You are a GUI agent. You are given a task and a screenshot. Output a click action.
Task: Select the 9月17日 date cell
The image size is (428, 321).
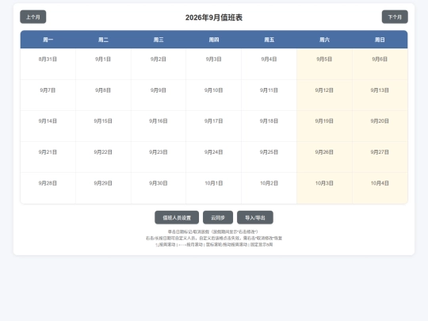click(214, 126)
